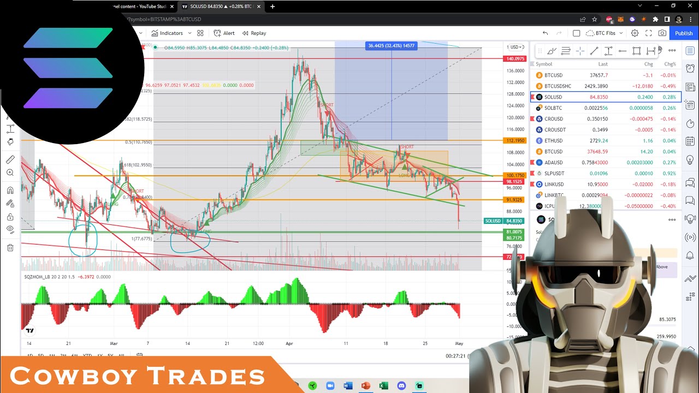Screen dimensions: 699x393
Task: Open the USD currency dropdown on price axis
Action: pyautogui.click(x=517, y=47)
